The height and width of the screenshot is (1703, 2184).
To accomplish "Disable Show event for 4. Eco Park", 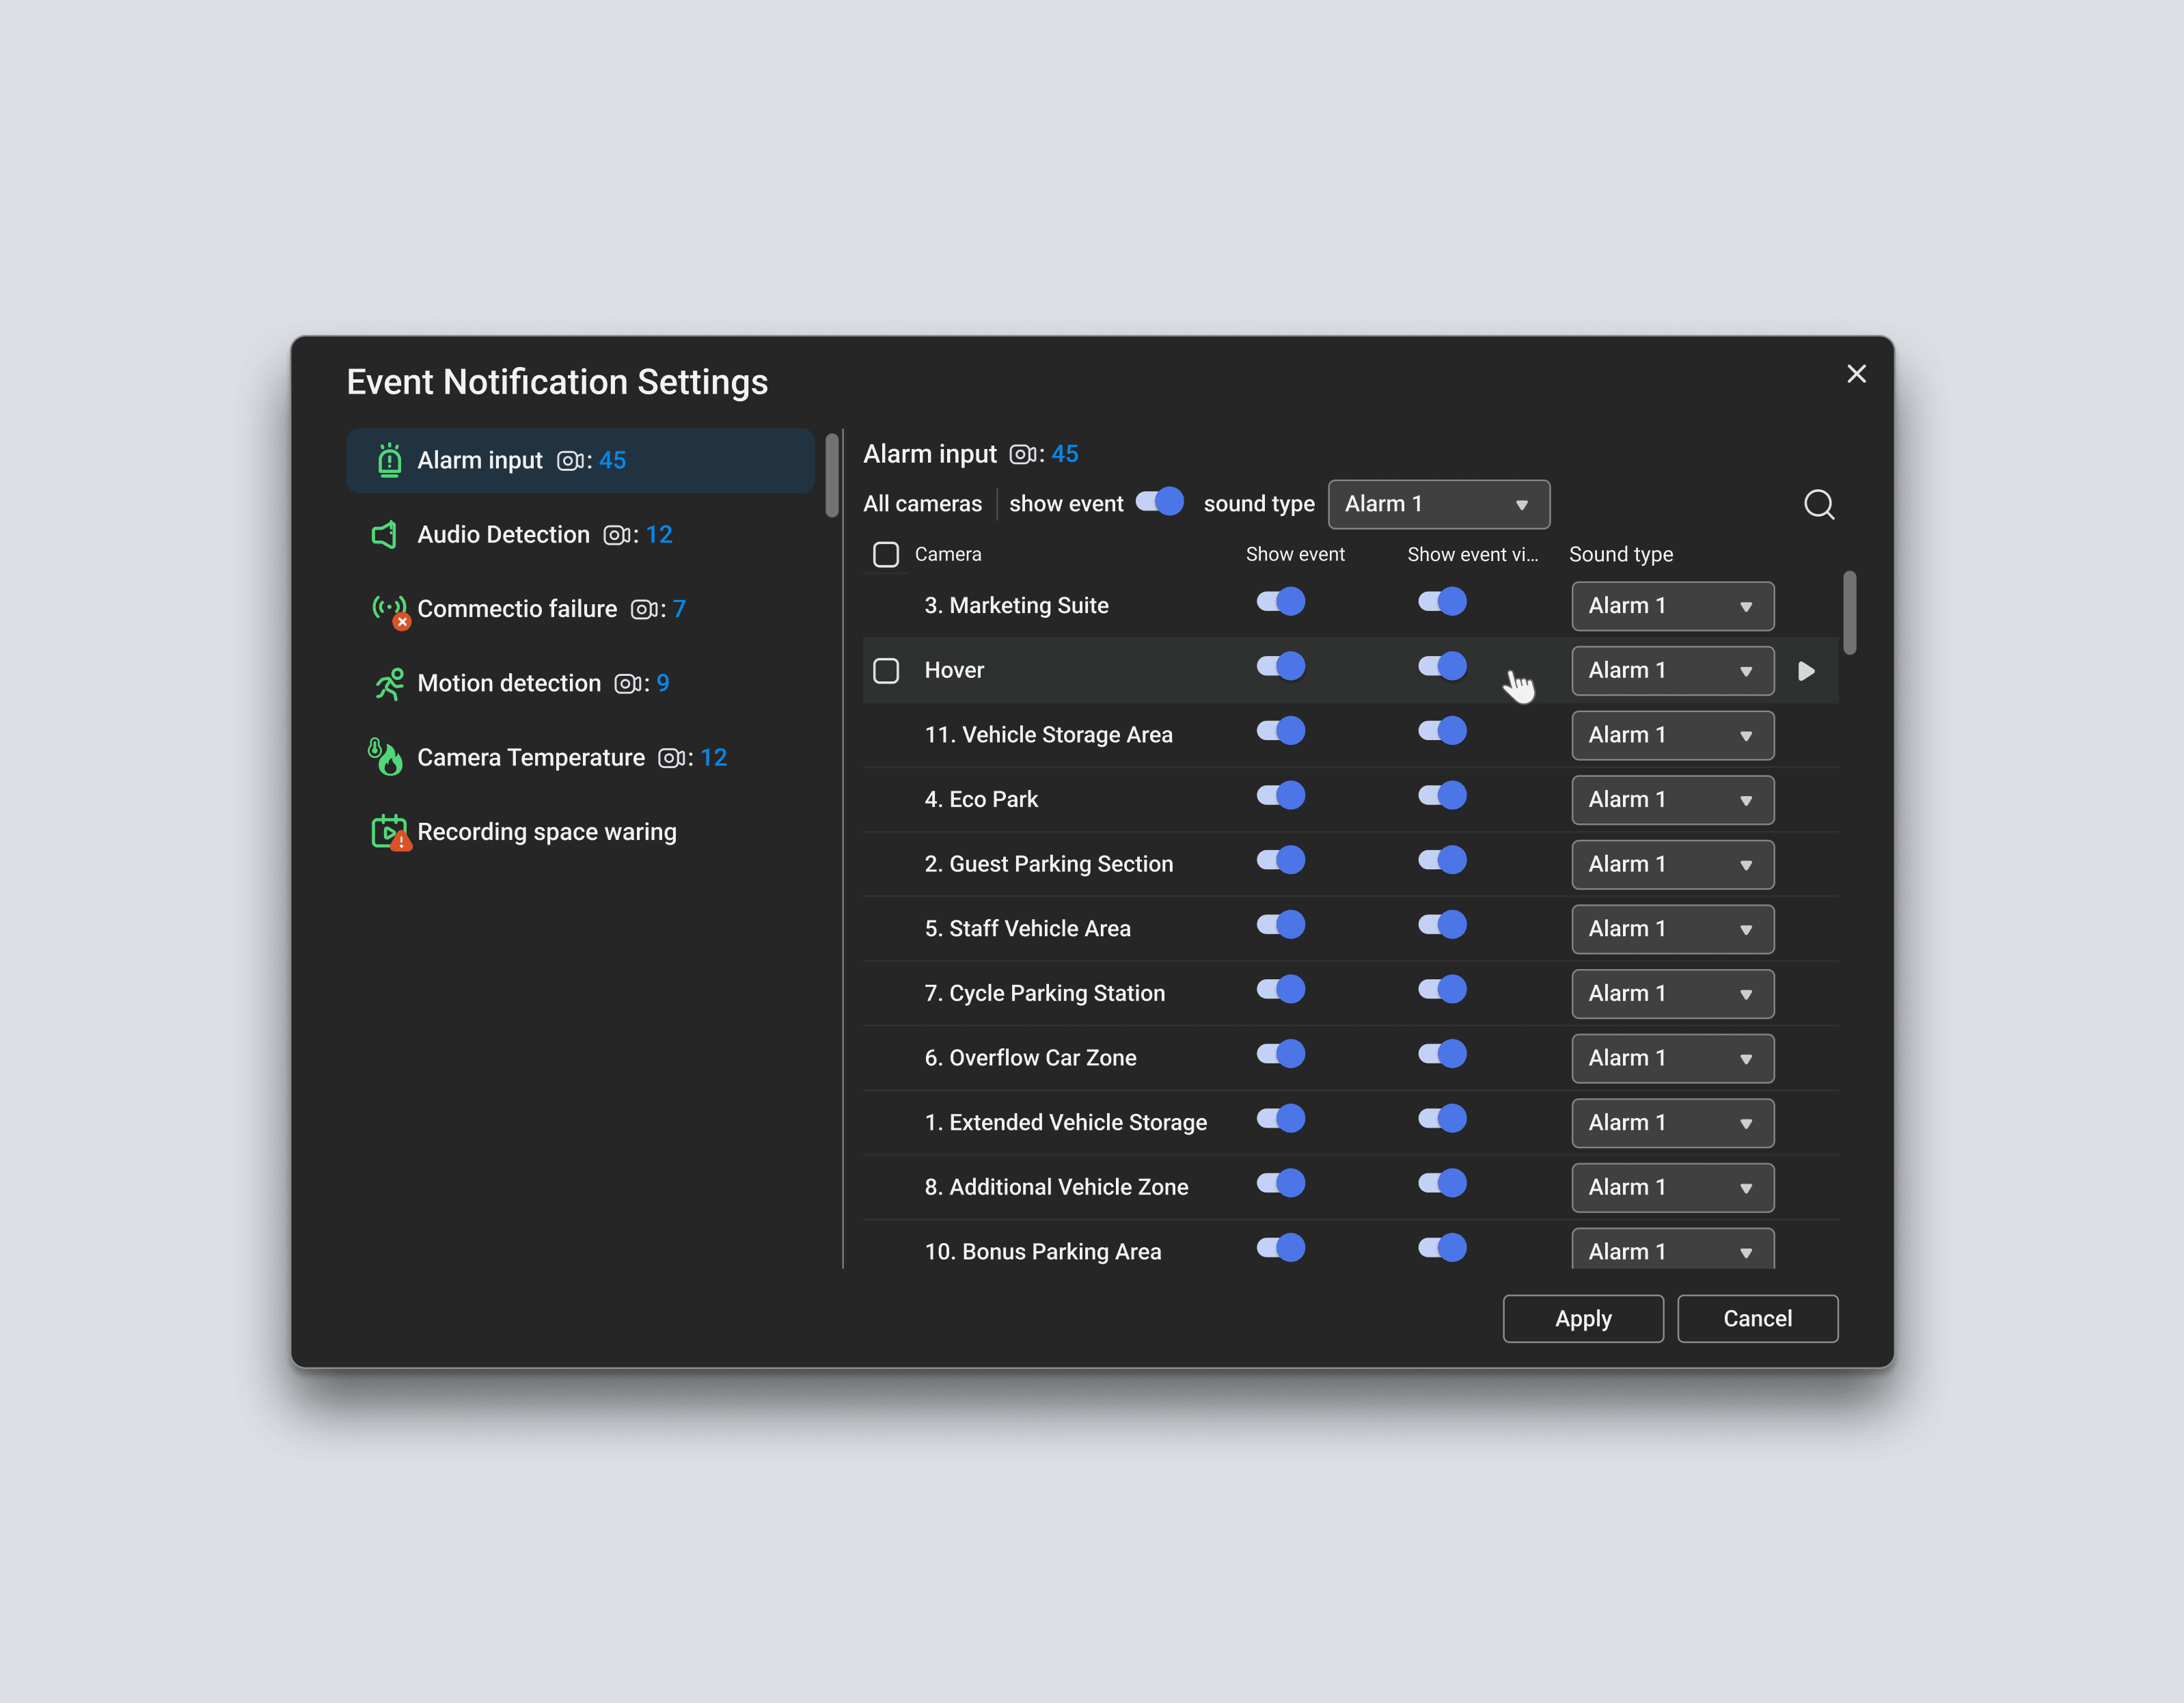I will pos(1280,796).
